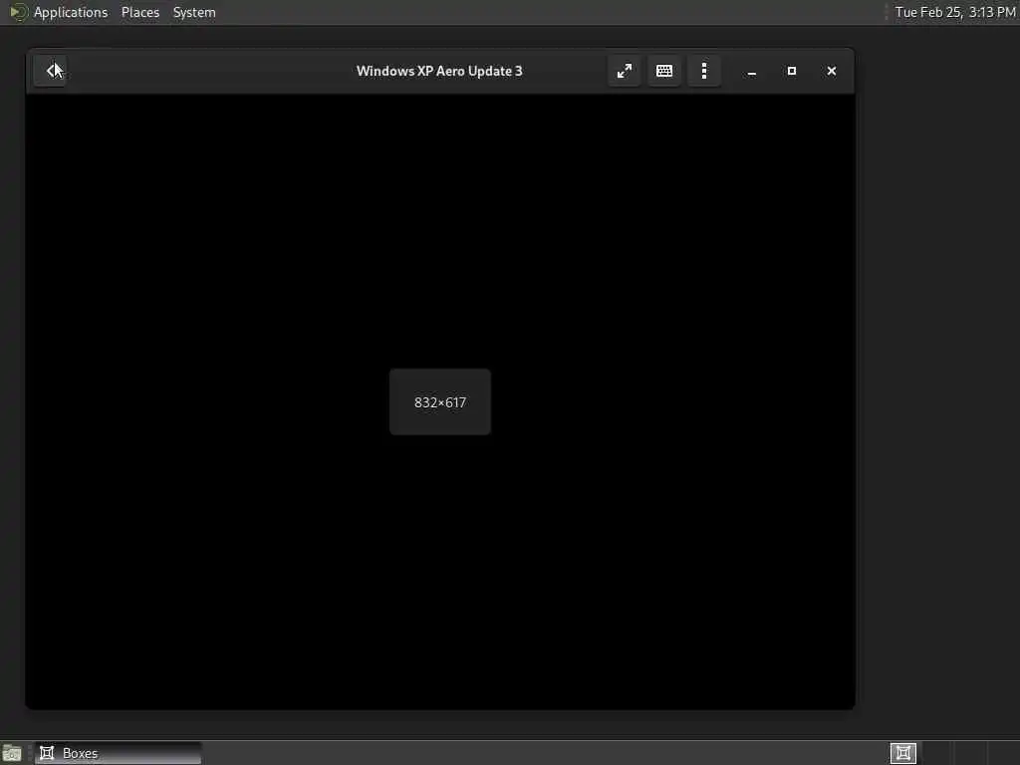Go back using the header back arrow
The image size is (1020, 765).
[51, 71]
